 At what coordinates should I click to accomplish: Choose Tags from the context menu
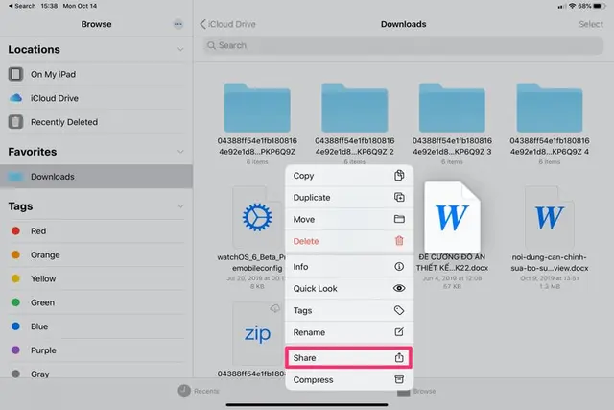[349, 310]
